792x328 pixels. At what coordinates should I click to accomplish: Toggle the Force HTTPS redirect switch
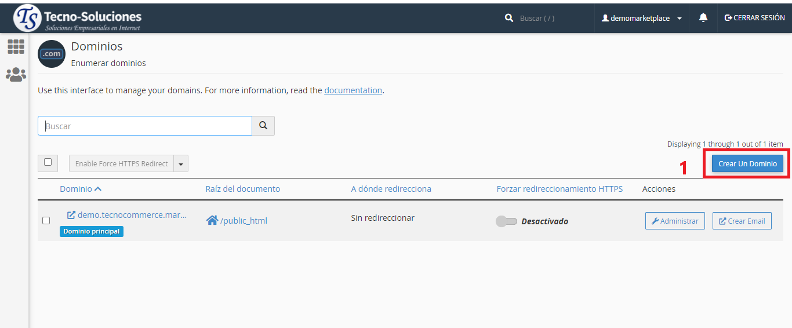click(506, 221)
